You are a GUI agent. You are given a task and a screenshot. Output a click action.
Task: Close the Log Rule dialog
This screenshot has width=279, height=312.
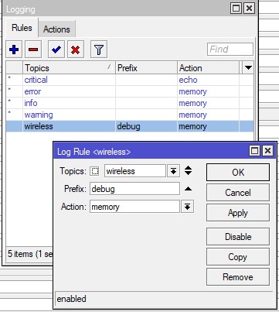[267, 150]
